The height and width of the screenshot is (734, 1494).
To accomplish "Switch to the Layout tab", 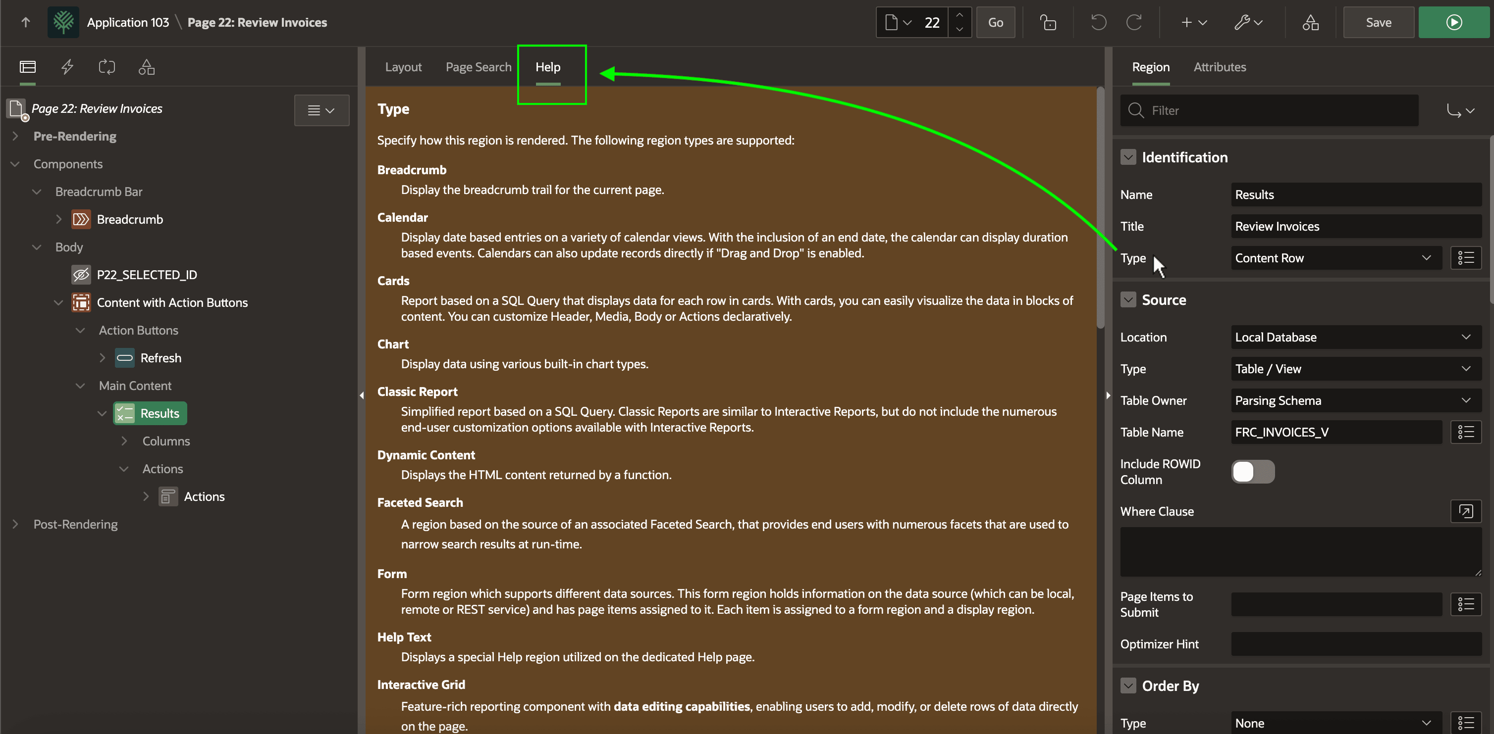I will pos(403,67).
